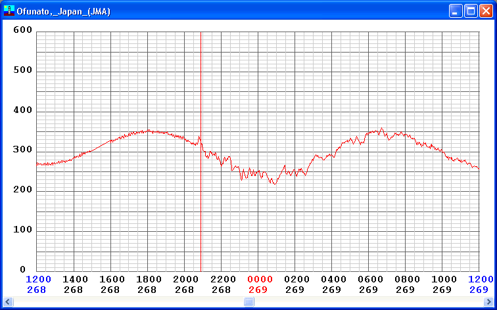Click the window title text Ofunato,_Japan_(JMA)
Screen dimensions: 497x310
coord(63,12)
